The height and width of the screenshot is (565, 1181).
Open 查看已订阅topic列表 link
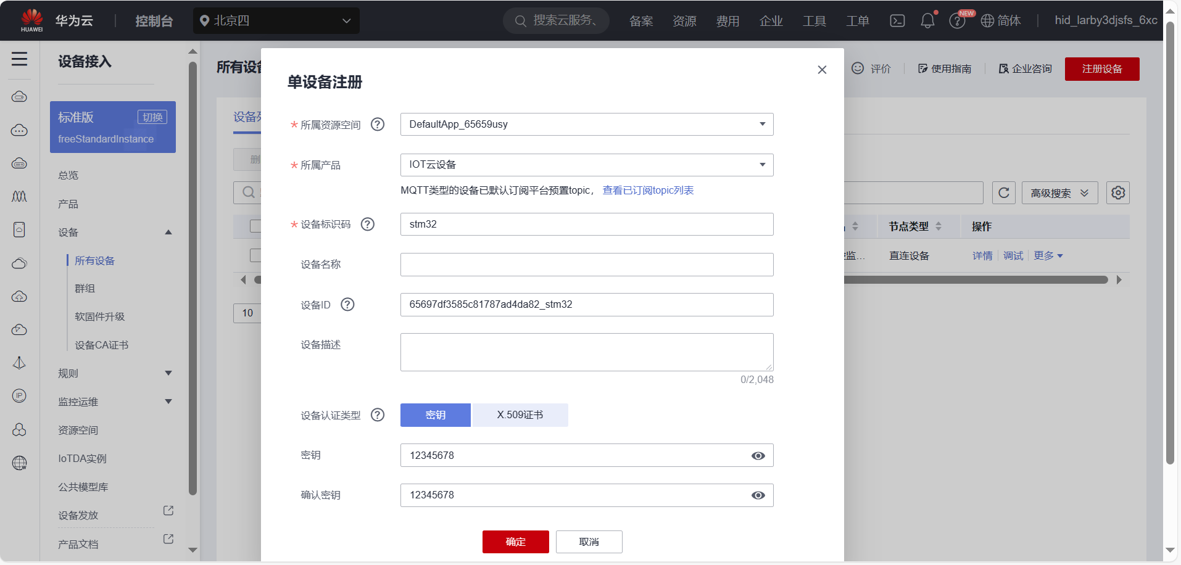tap(648, 190)
